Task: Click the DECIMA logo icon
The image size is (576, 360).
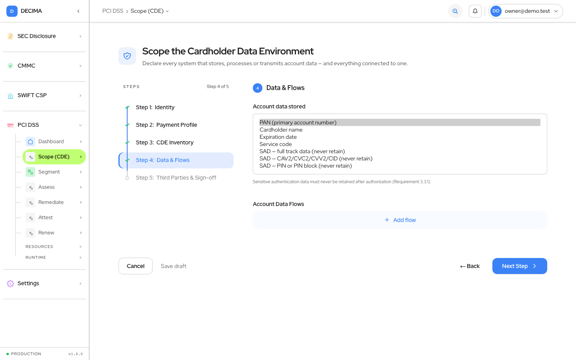Action: pyautogui.click(x=12, y=11)
